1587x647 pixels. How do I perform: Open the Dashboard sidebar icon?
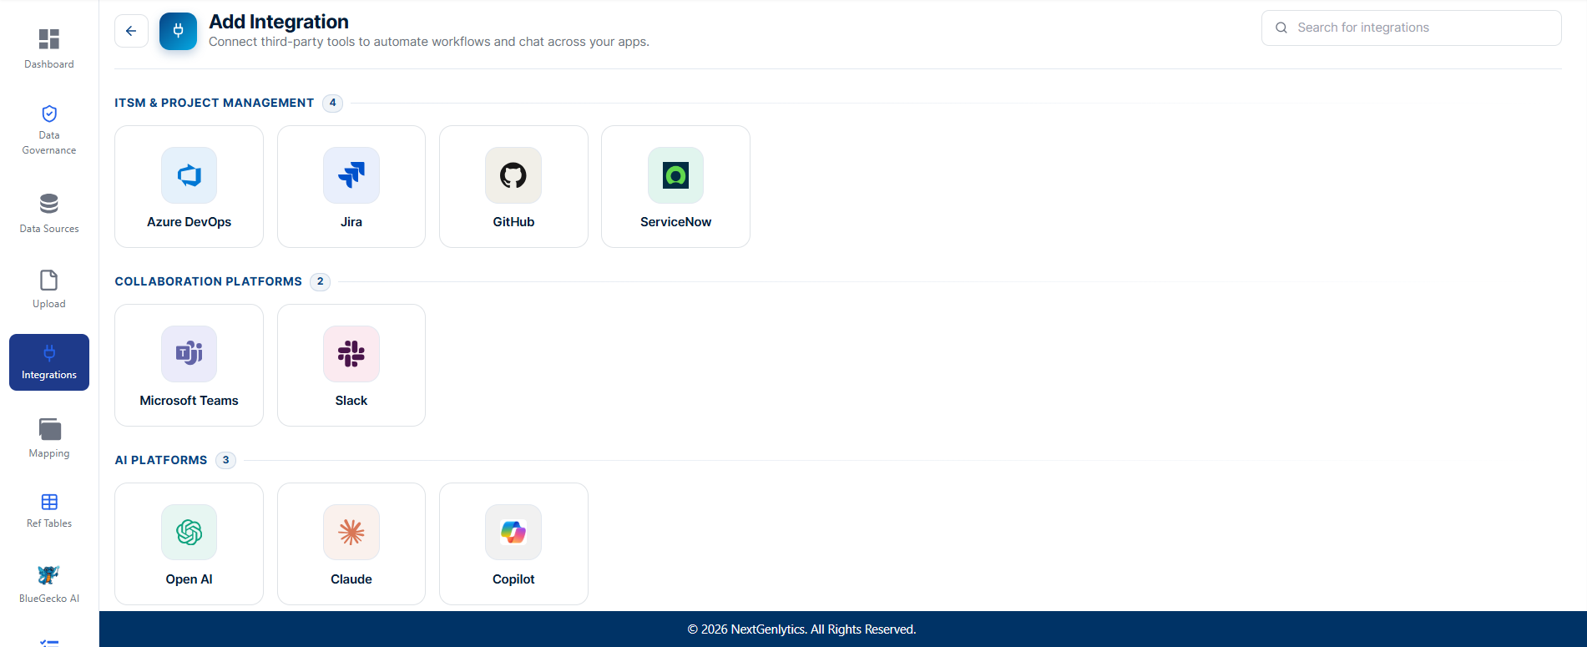coord(49,38)
